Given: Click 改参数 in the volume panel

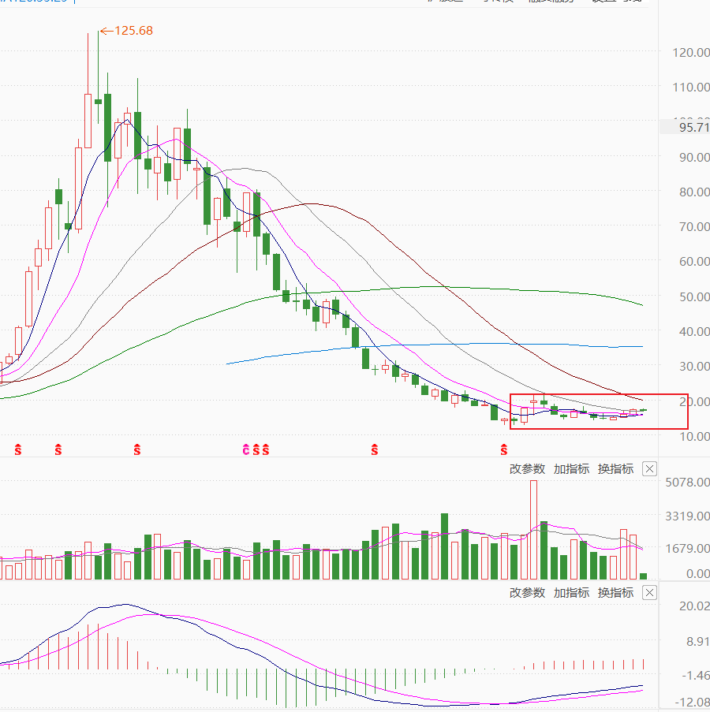Looking at the screenshot, I should tap(527, 469).
